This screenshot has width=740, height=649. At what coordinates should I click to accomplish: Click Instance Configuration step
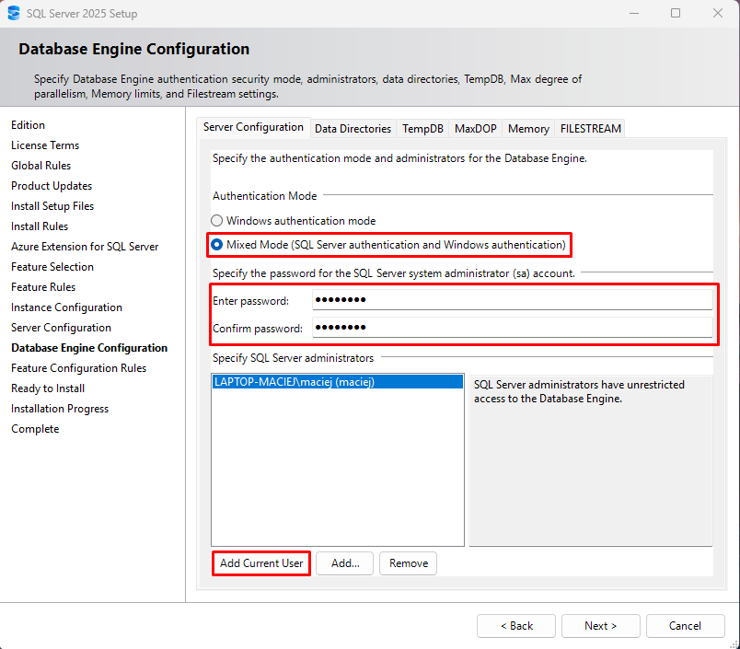67,307
